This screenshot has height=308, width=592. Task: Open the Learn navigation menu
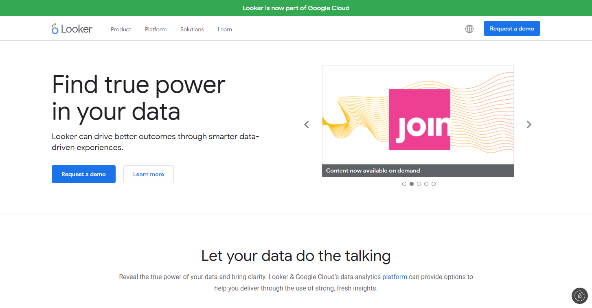pyautogui.click(x=225, y=29)
